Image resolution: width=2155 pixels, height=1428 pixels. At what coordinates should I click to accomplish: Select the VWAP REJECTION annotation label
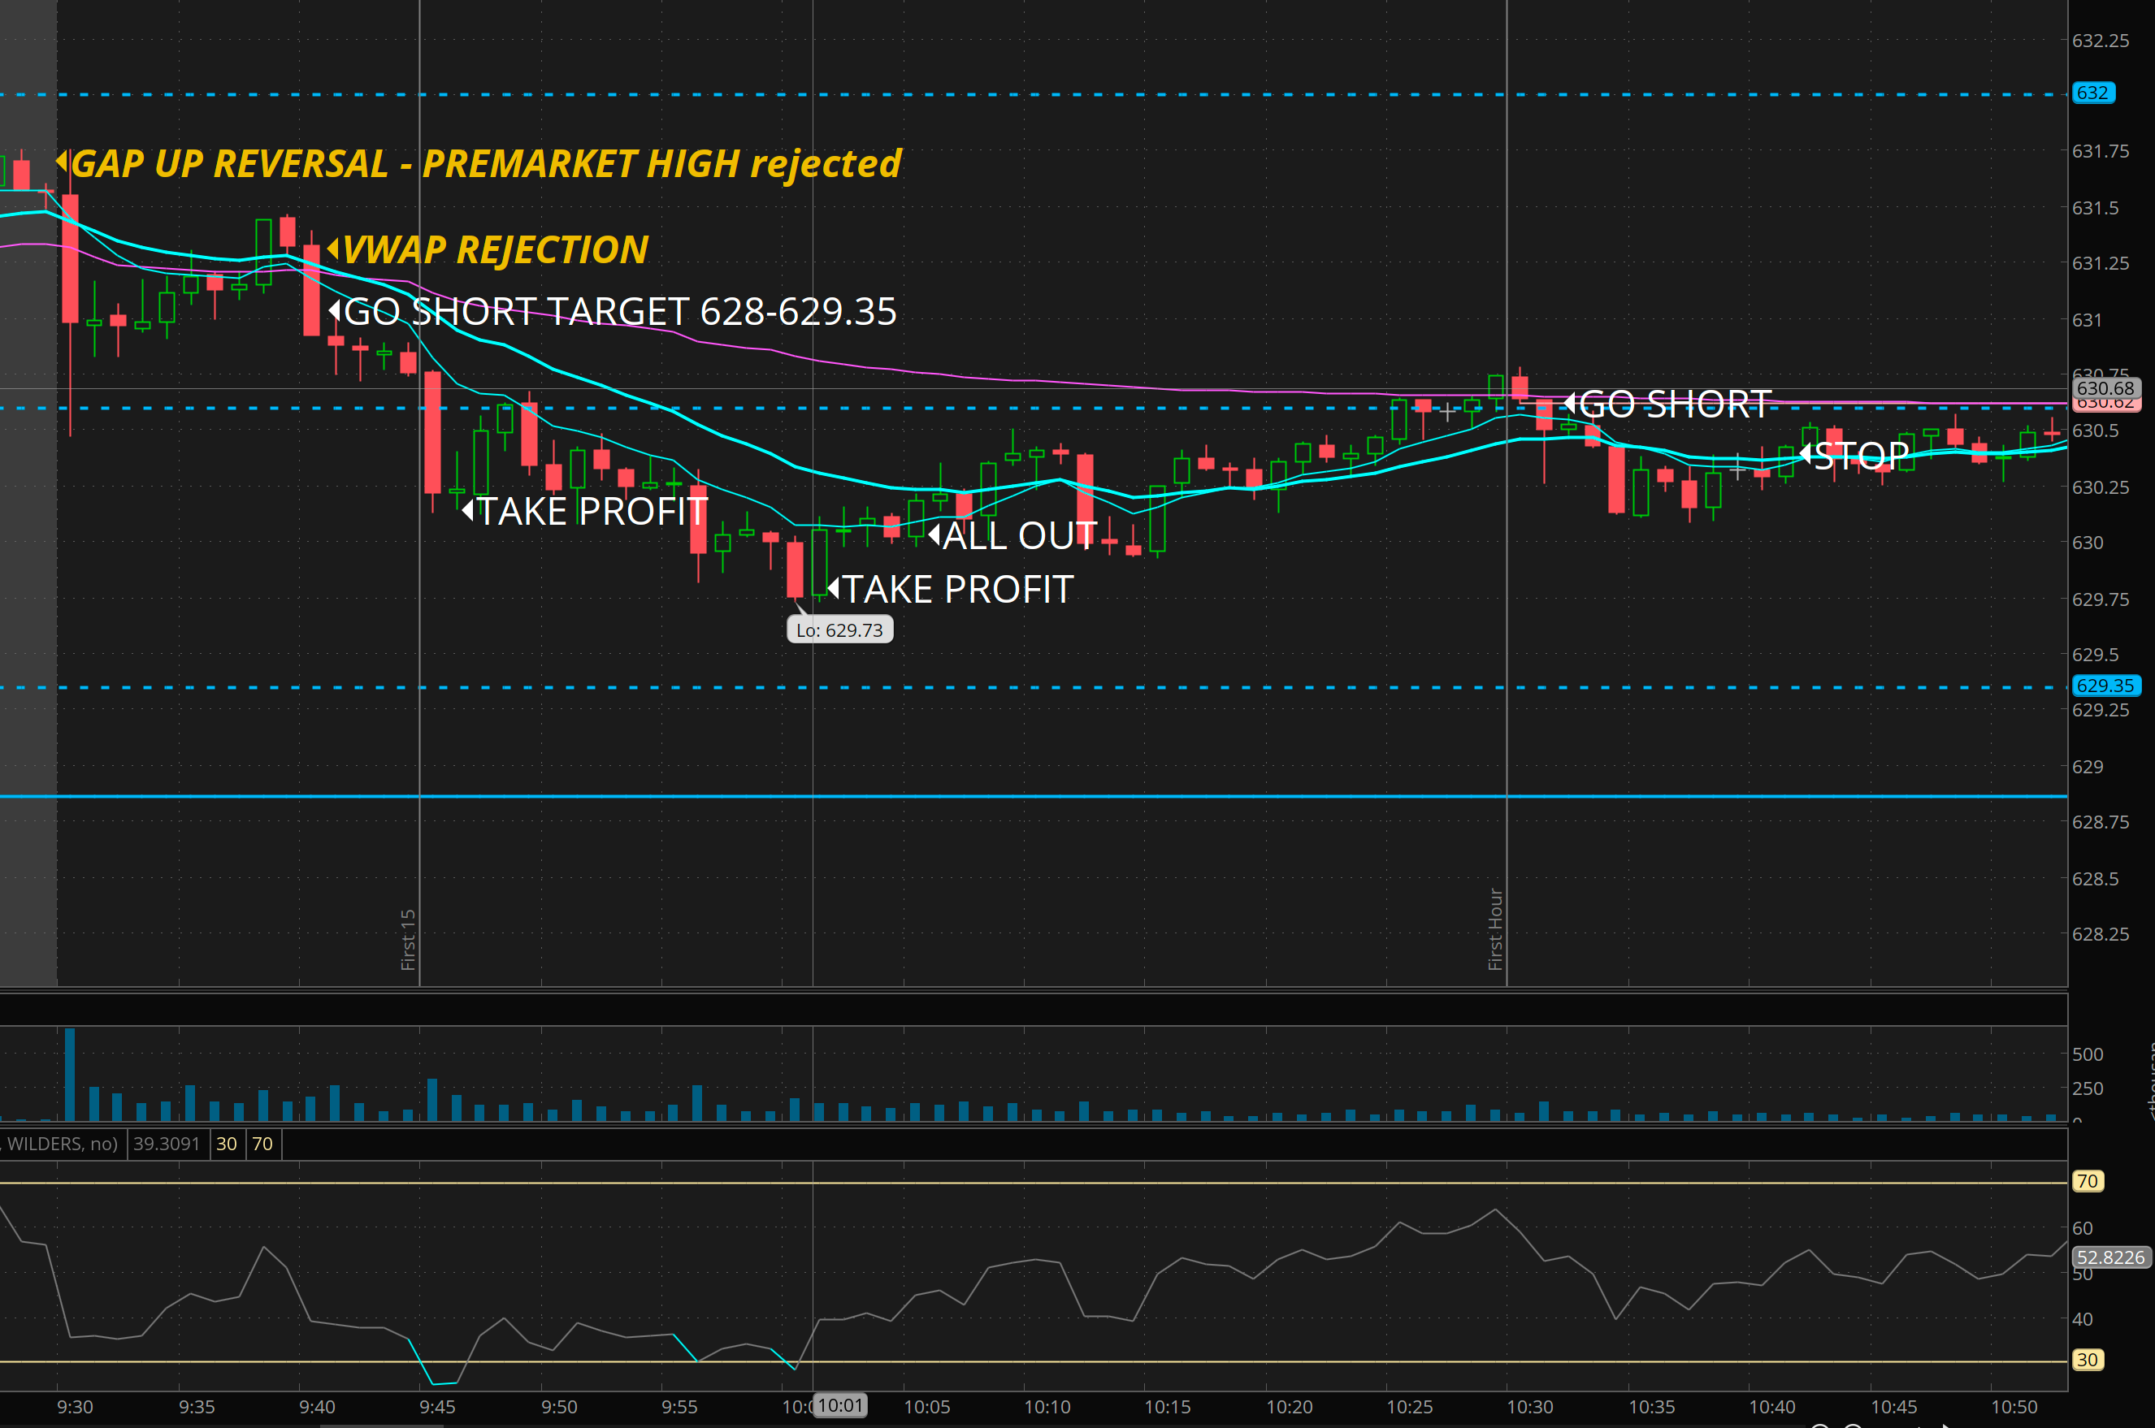point(495,250)
